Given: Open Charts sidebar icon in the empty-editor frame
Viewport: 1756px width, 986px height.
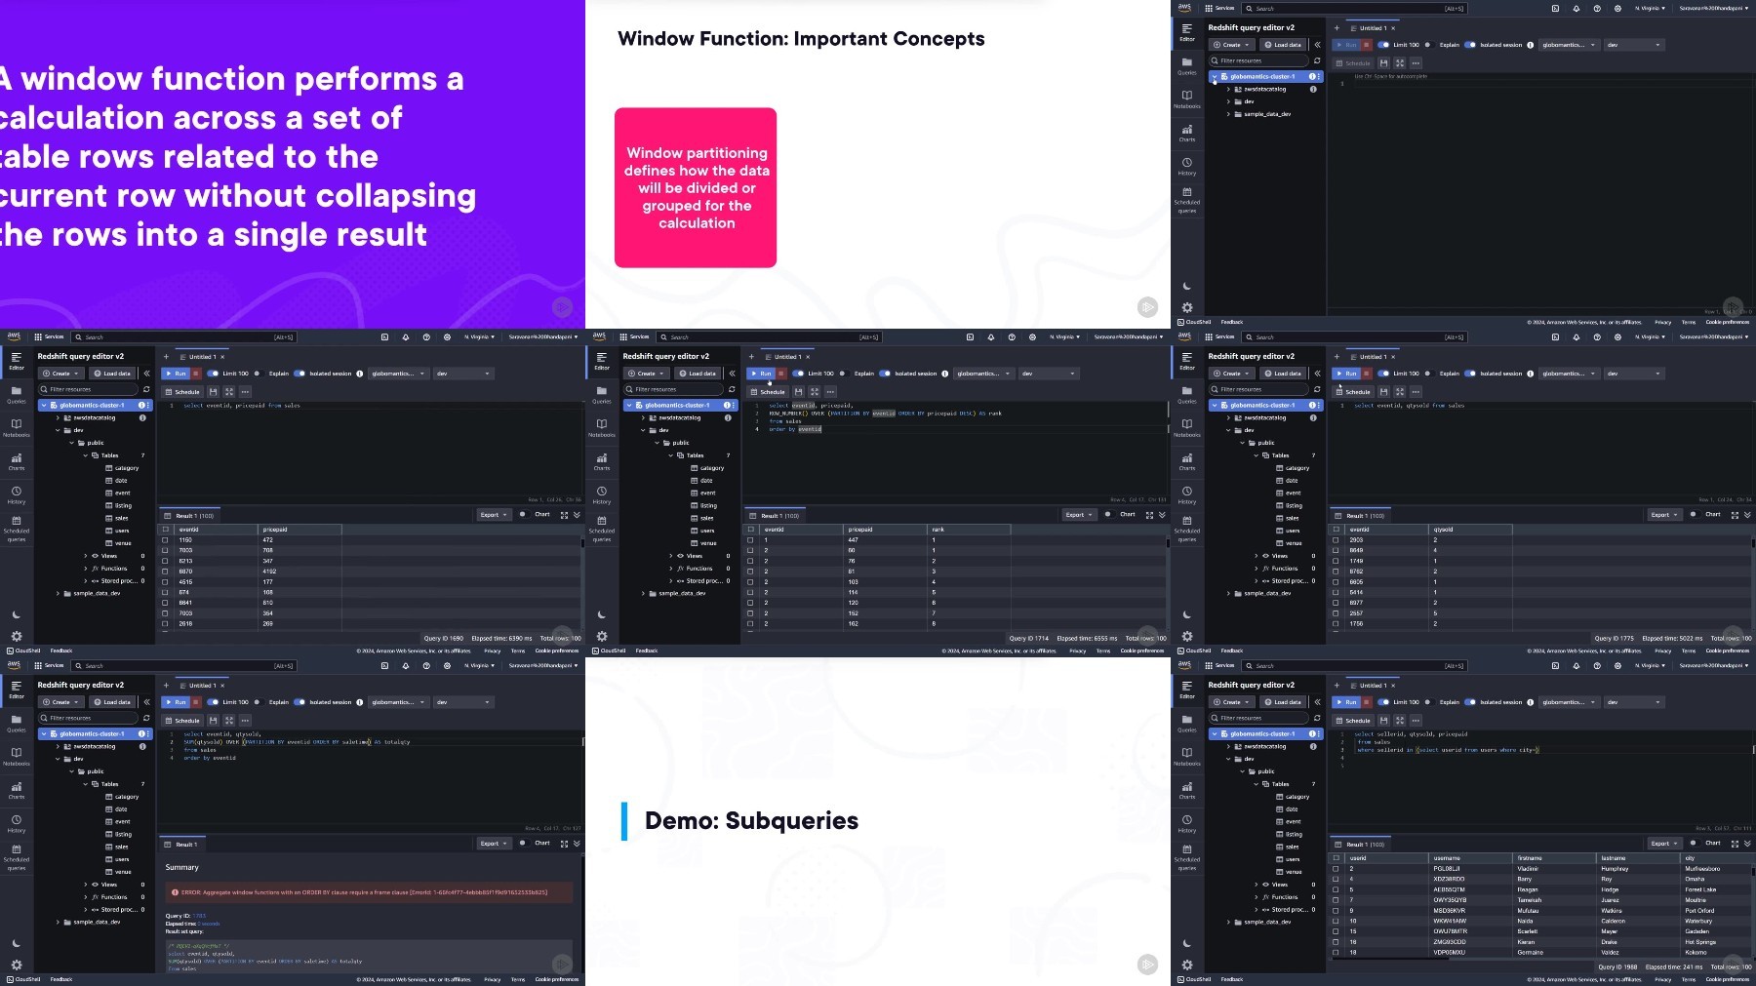Looking at the screenshot, I should point(1186,133).
